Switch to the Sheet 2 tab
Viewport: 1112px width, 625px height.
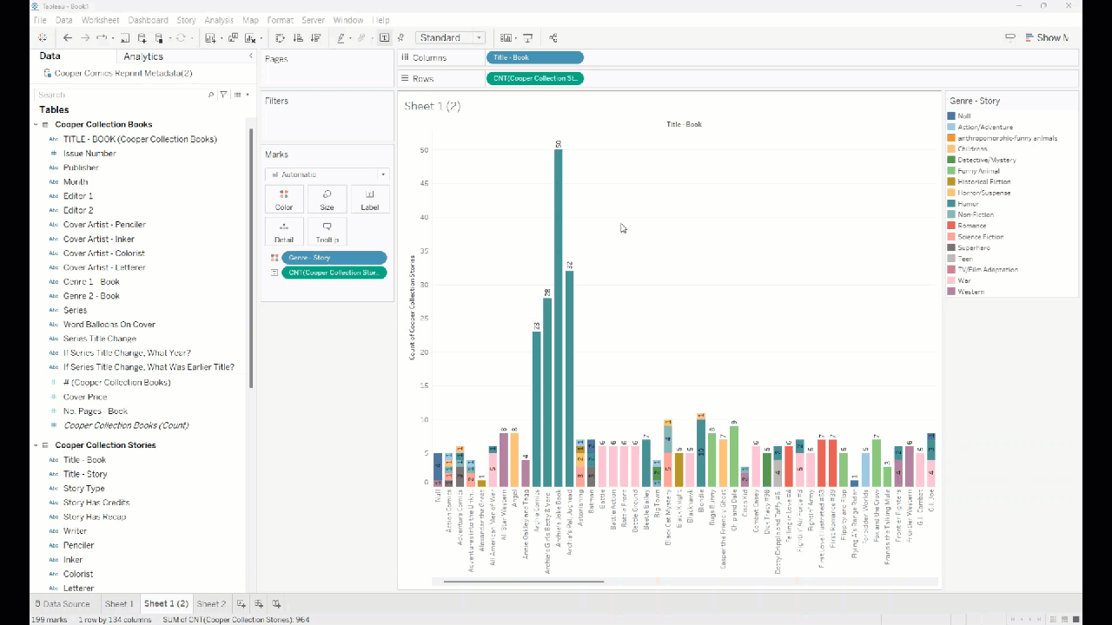[211, 604]
